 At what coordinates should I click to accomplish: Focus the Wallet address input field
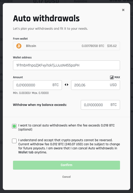(66, 65)
